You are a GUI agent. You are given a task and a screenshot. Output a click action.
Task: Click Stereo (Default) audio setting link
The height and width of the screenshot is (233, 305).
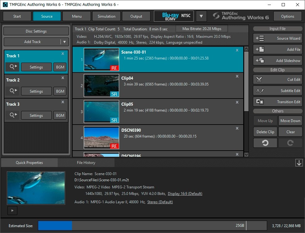pyautogui.click(x=160, y=202)
